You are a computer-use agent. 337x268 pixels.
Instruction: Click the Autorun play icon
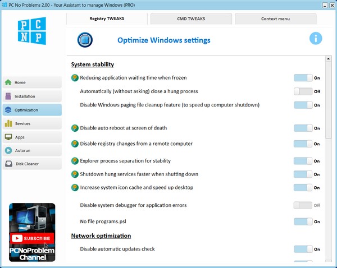8,150
